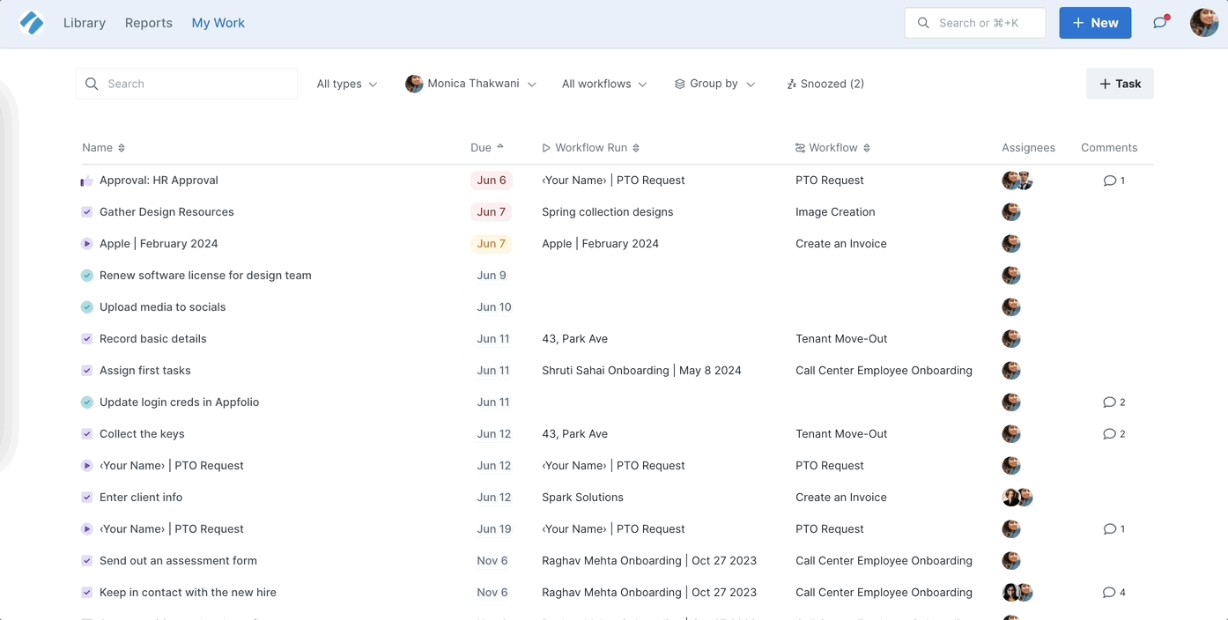The height and width of the screenshot is (620, 1228).
Task: Open the user profile avatar menu
Action: (x=1204, y=23)
